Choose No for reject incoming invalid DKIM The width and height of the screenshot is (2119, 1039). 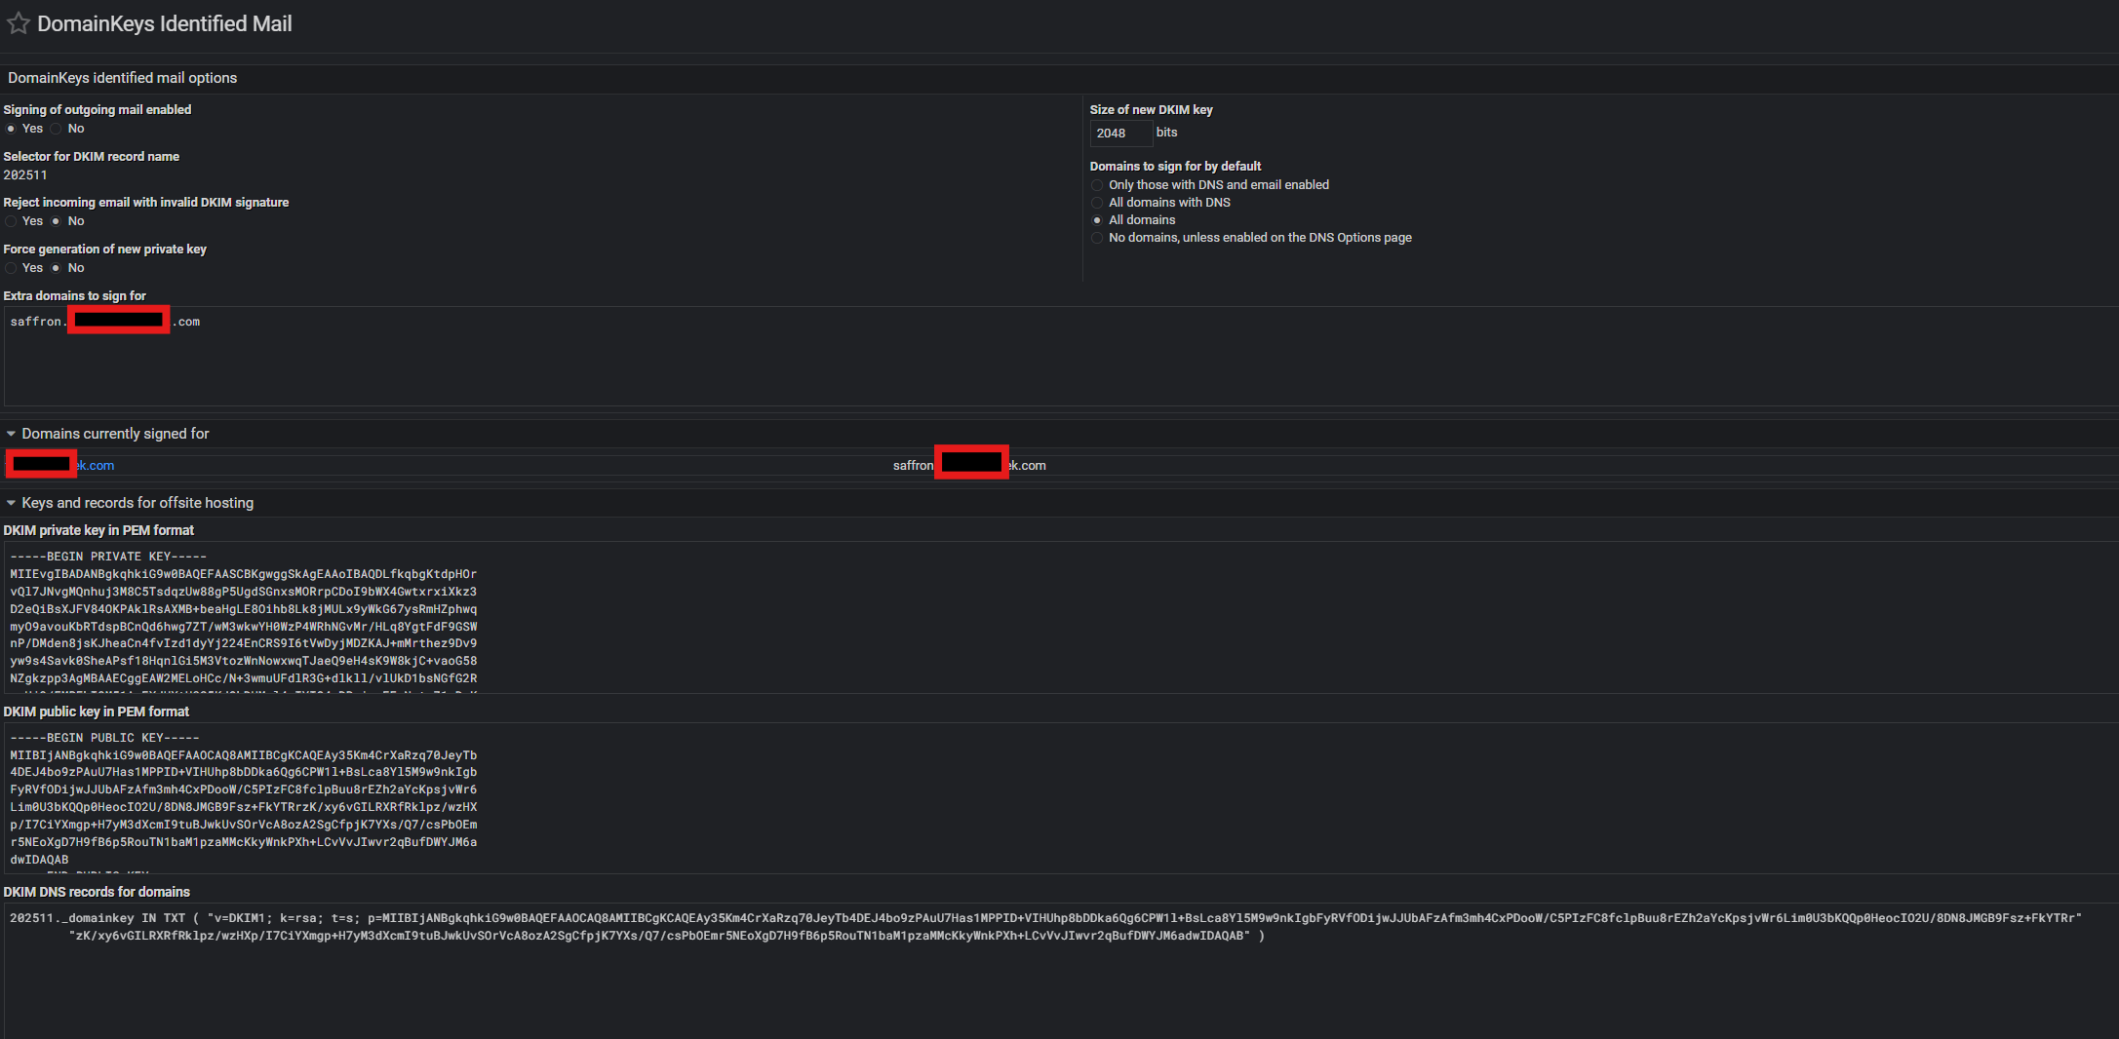tap(57, 221)
